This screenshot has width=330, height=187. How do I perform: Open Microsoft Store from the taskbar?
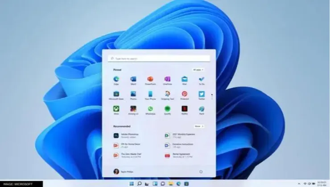point(186,183)
